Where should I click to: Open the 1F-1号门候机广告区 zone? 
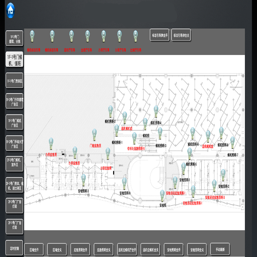pyautogui.click(x=14, y=122)
